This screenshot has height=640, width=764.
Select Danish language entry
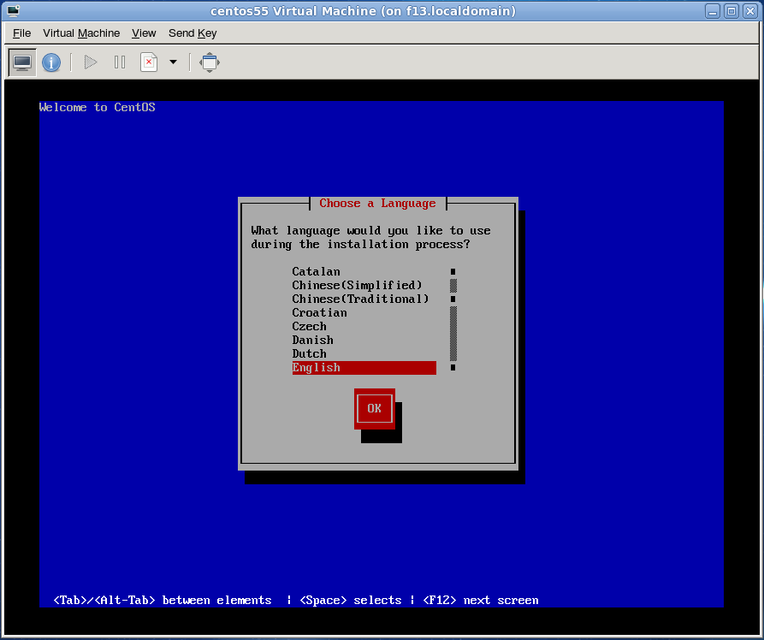click(x=312, y=340)
